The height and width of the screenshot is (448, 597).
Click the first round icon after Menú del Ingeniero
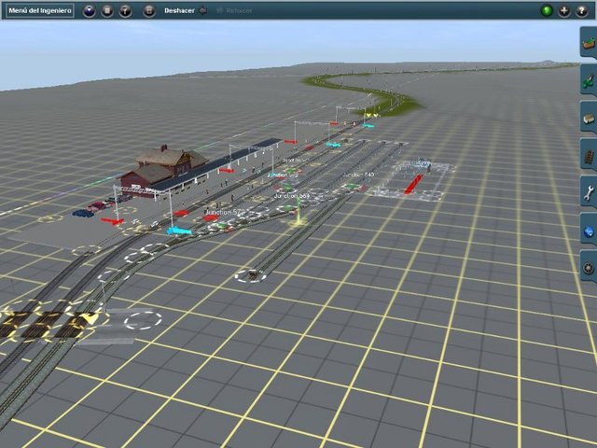pos(90,10)
